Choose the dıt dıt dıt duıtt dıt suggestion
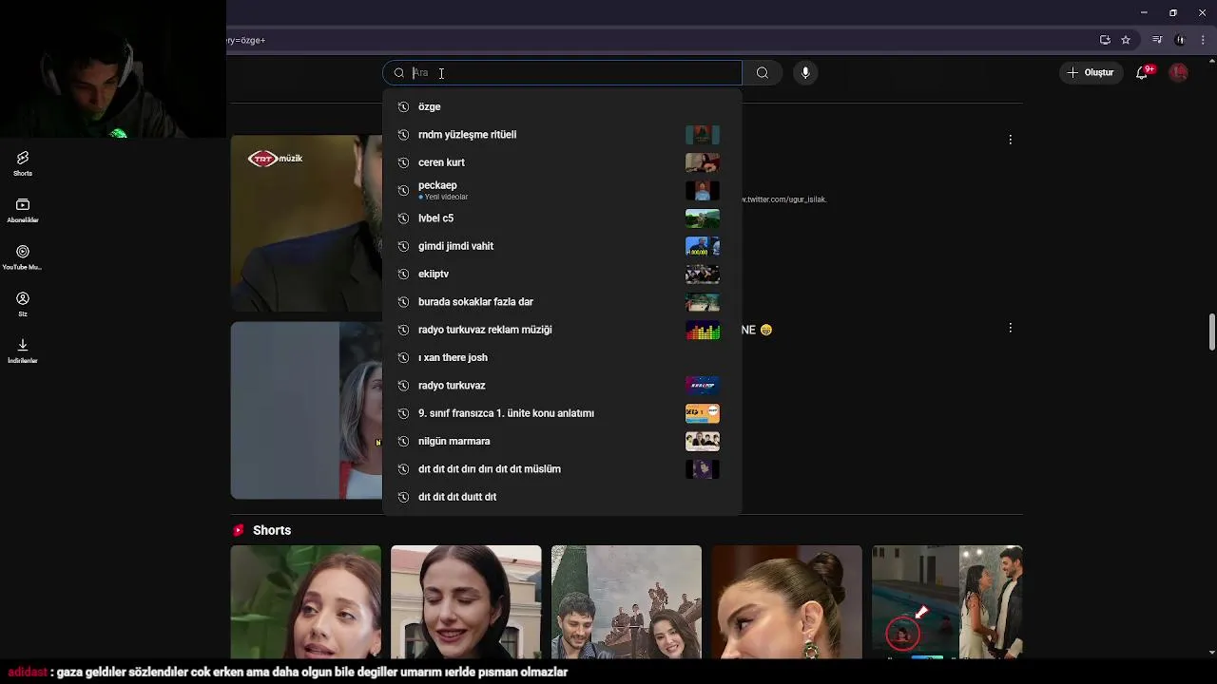The width and height of the screenshot is (1217, 684). [x=562, y=497]
